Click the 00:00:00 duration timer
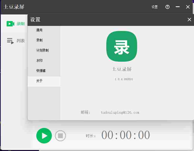The height and width of the screenshot is (151, 194). [x=126, y=136]
